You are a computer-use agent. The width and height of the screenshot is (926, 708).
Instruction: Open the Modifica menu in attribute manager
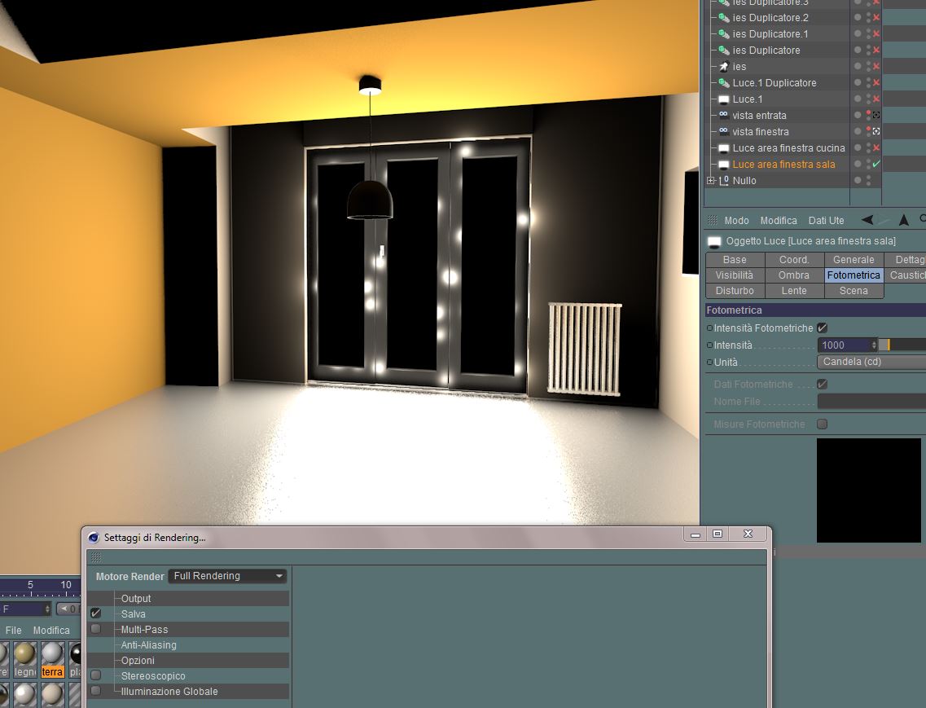pyautogui.click(x=779, y=221)
